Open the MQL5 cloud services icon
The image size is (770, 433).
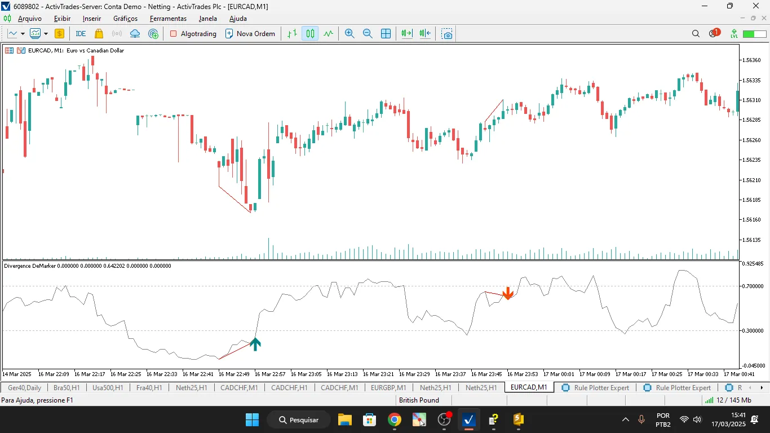point(135,33)
